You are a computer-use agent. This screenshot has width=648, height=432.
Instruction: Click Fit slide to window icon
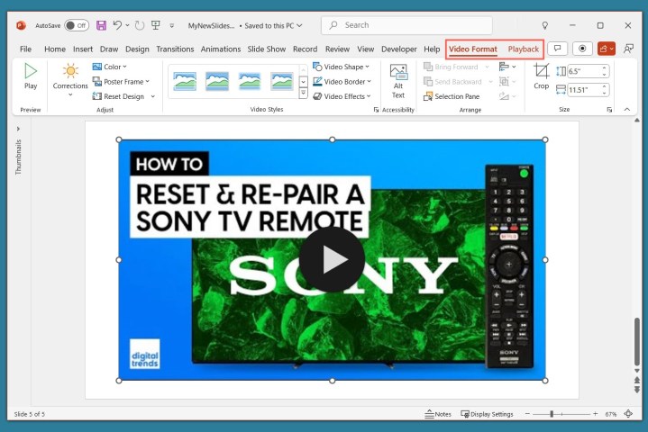click(x=628, y=413)
